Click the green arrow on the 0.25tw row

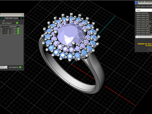[18, 33]
